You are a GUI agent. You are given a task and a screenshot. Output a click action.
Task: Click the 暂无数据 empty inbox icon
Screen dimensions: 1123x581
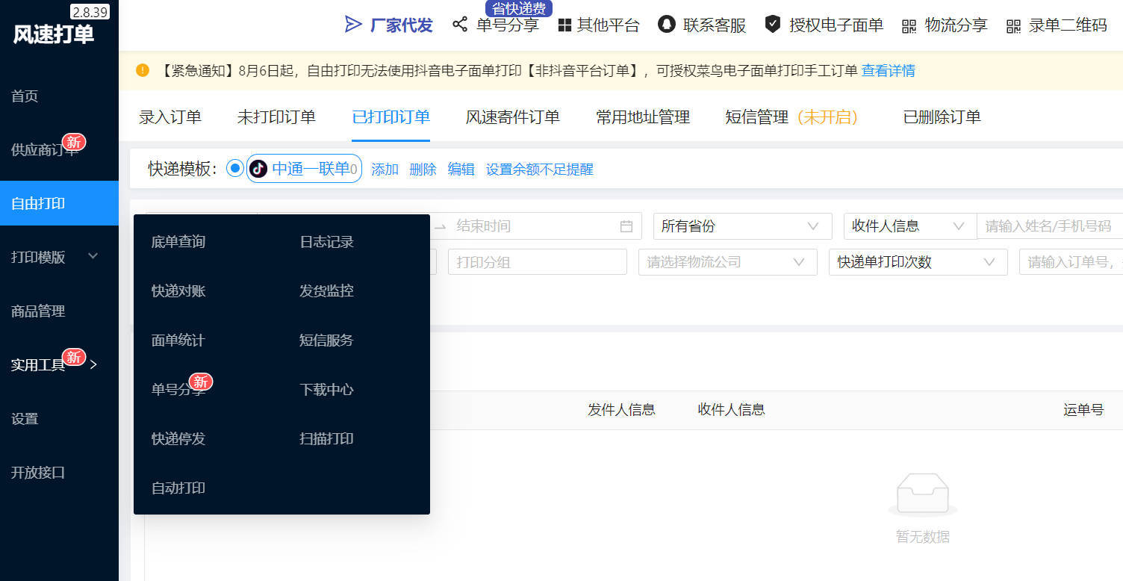(x=923, y=495)
